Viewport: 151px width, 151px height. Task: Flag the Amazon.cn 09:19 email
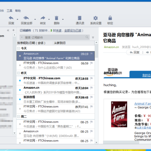point(91,54)
